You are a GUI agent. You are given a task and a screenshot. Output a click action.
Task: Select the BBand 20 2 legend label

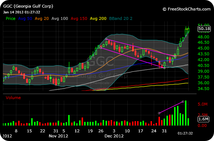point(121,18)
